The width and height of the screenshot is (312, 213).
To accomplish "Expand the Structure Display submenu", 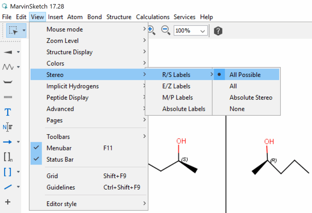I will coord(69,52).
